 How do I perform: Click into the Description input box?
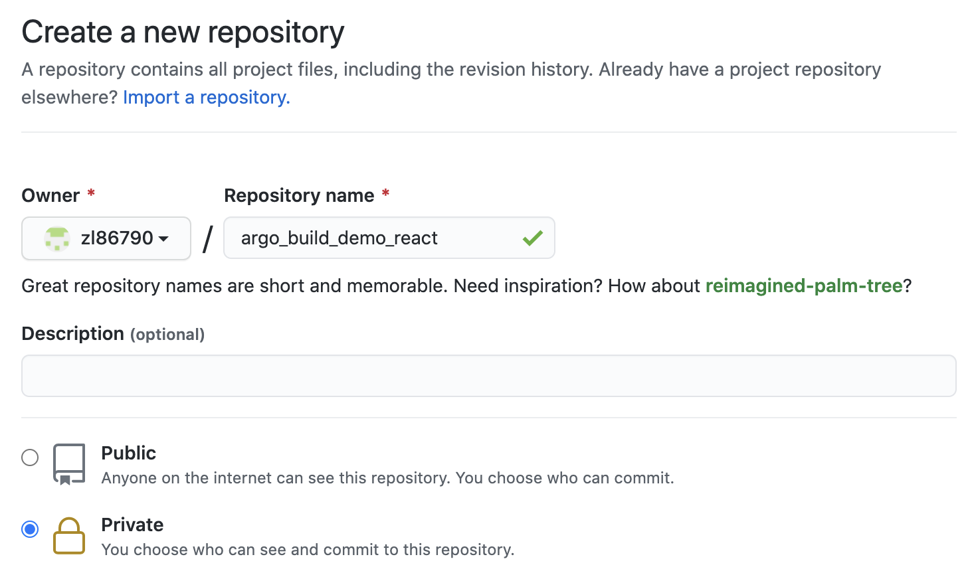pos(489,376)
